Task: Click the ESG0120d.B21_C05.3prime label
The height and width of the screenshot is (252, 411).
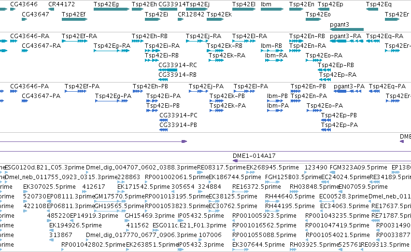Action: [44, 168]
